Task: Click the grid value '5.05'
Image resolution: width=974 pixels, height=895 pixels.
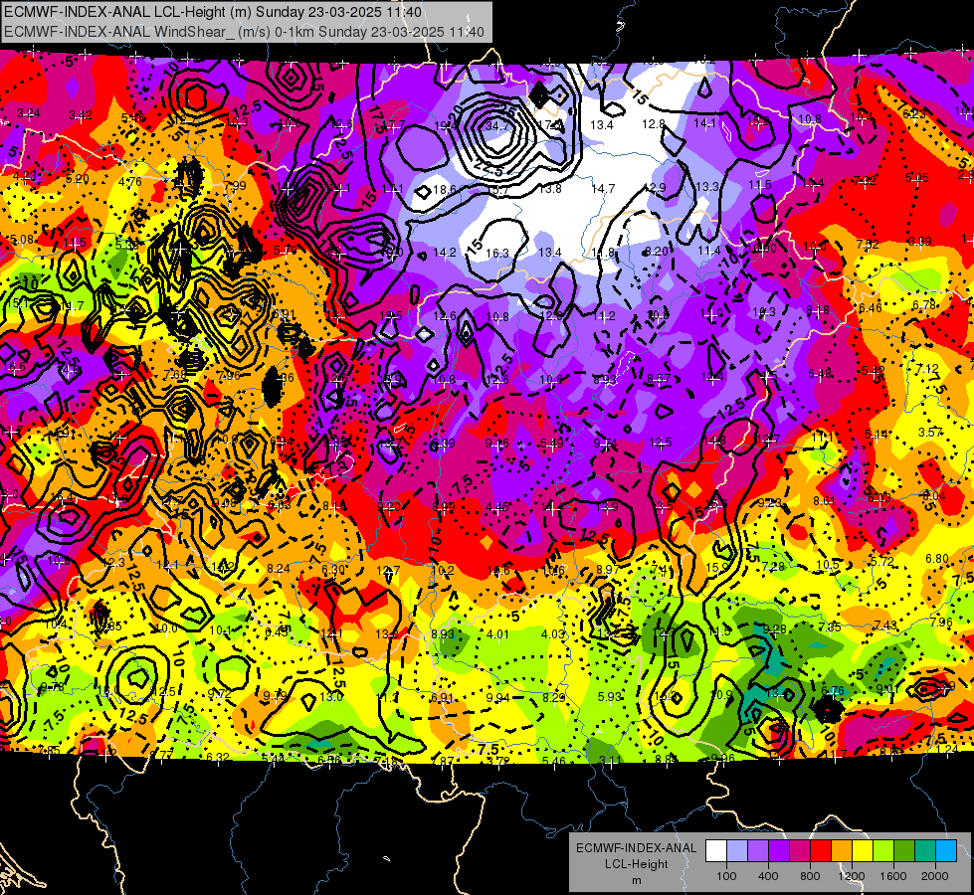Action: pyautogui.click(x=917, y=178)
